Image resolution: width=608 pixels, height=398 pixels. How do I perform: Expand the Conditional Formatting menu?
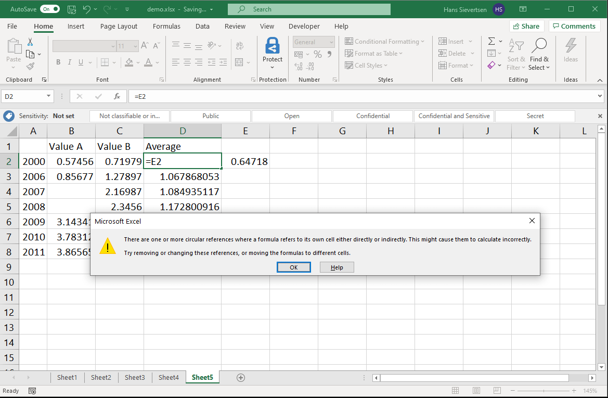click(385, 41)
